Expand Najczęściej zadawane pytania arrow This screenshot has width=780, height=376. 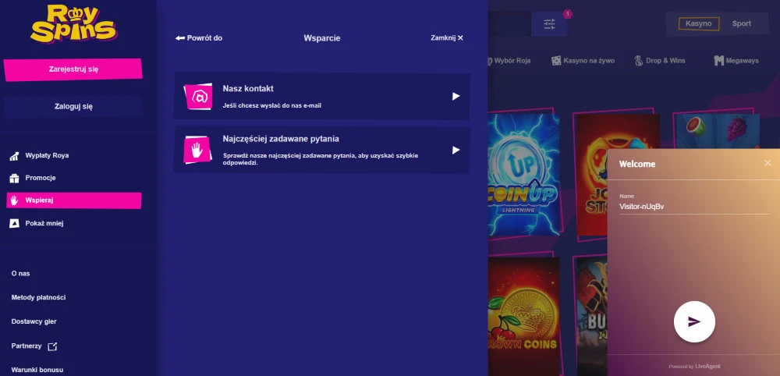click(456, 151)
